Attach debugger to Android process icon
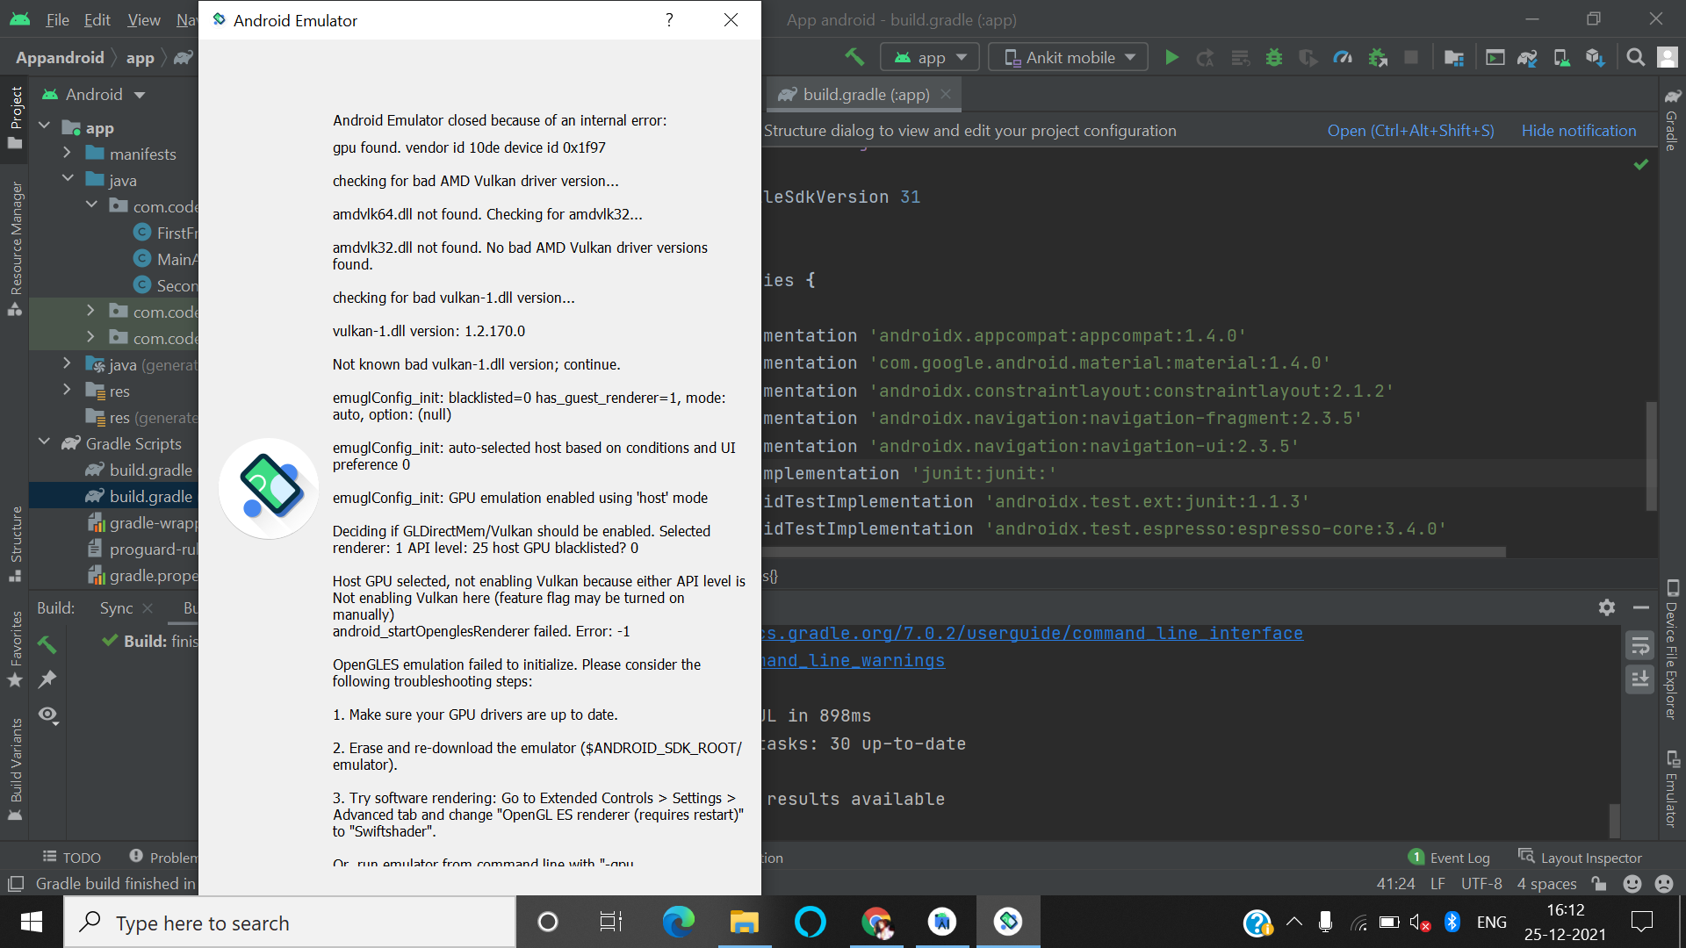This screenshot has width=1686, height=948. [1378, 58]
